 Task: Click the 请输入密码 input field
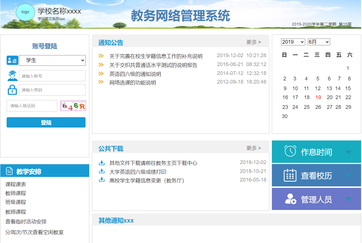[52, 90]
